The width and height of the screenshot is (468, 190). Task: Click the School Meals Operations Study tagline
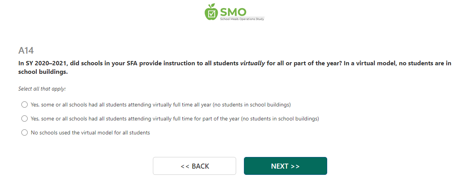click(x=242, y=19)
